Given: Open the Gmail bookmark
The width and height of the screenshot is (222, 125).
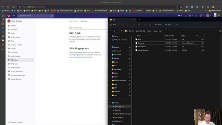Looking at the screenshot, I should [x=27, y=11].
